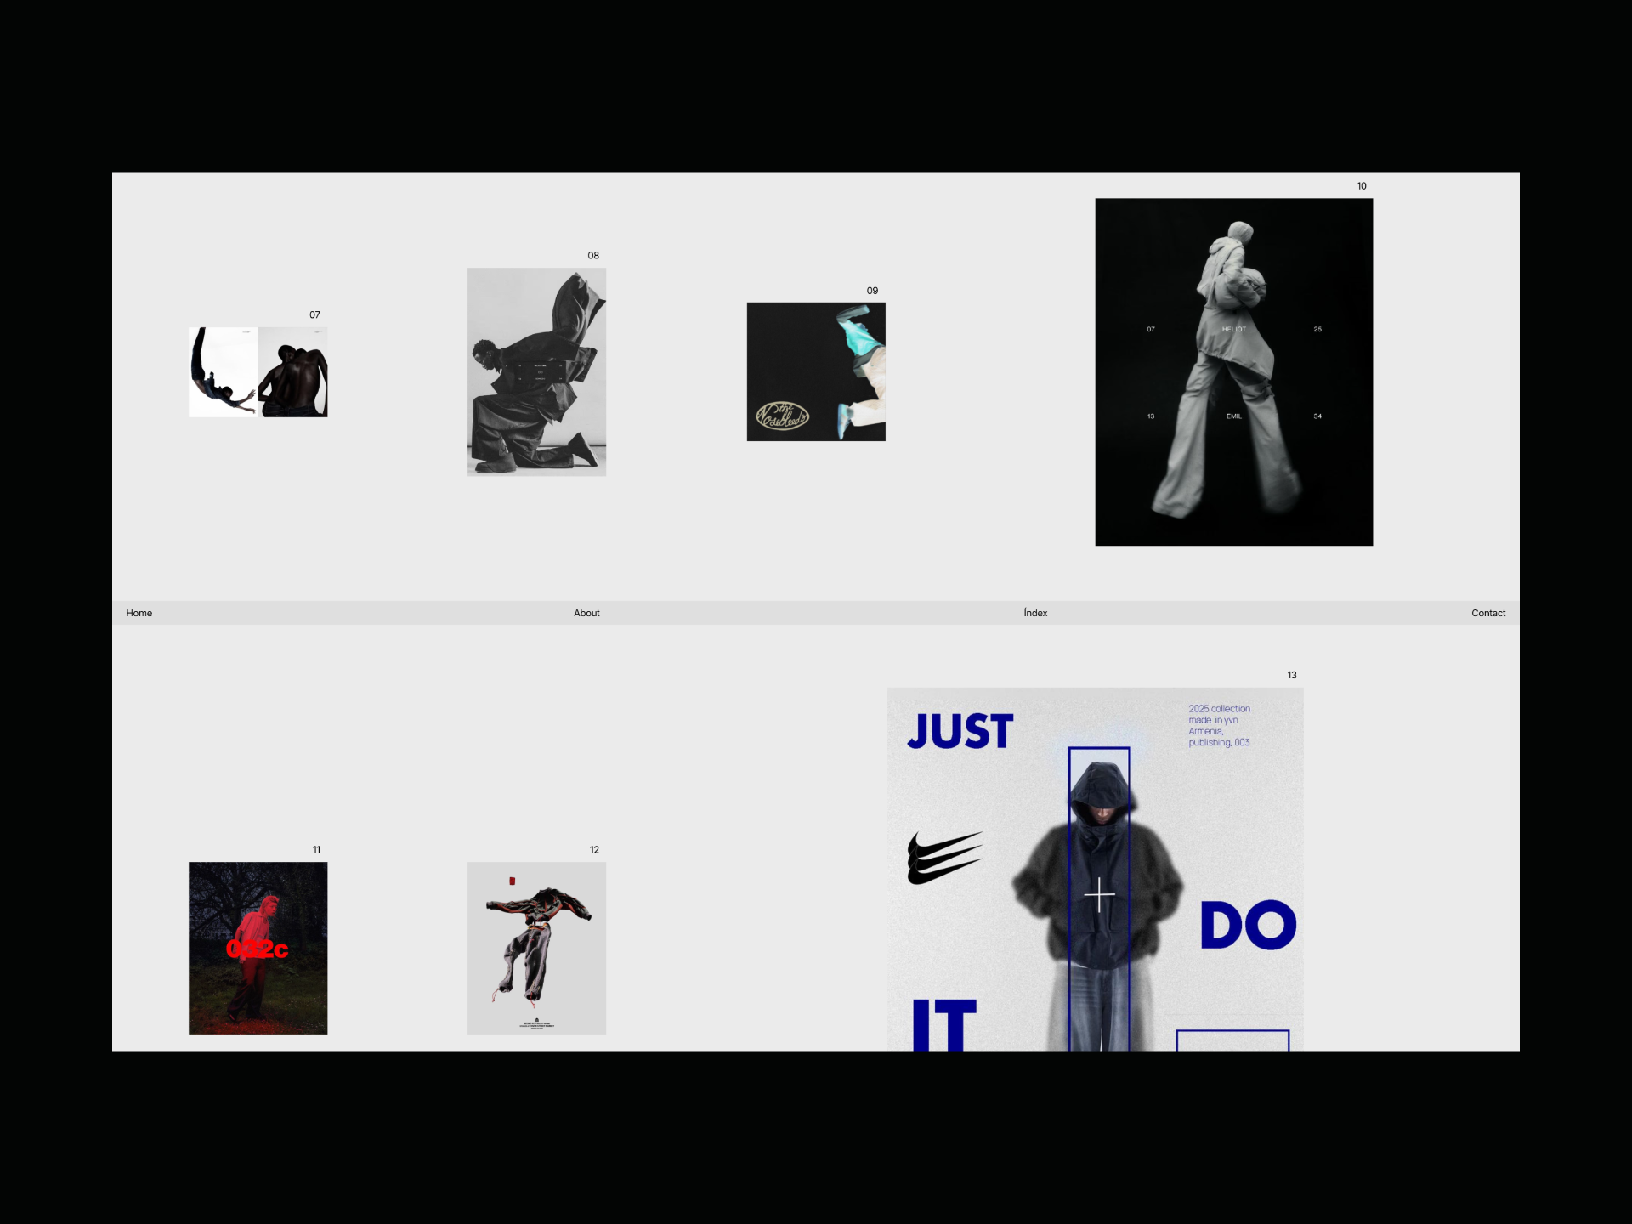This screenshot has width=1632, height=1224.
Task: Click the white cross on hooded figure
Action: click(1099, 895)
